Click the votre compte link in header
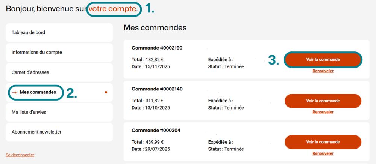 (x=113, y=9)
